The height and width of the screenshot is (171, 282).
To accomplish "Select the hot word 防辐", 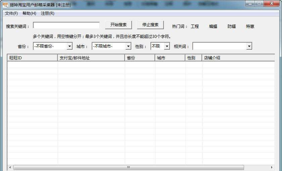I will [x=232, y=26].
